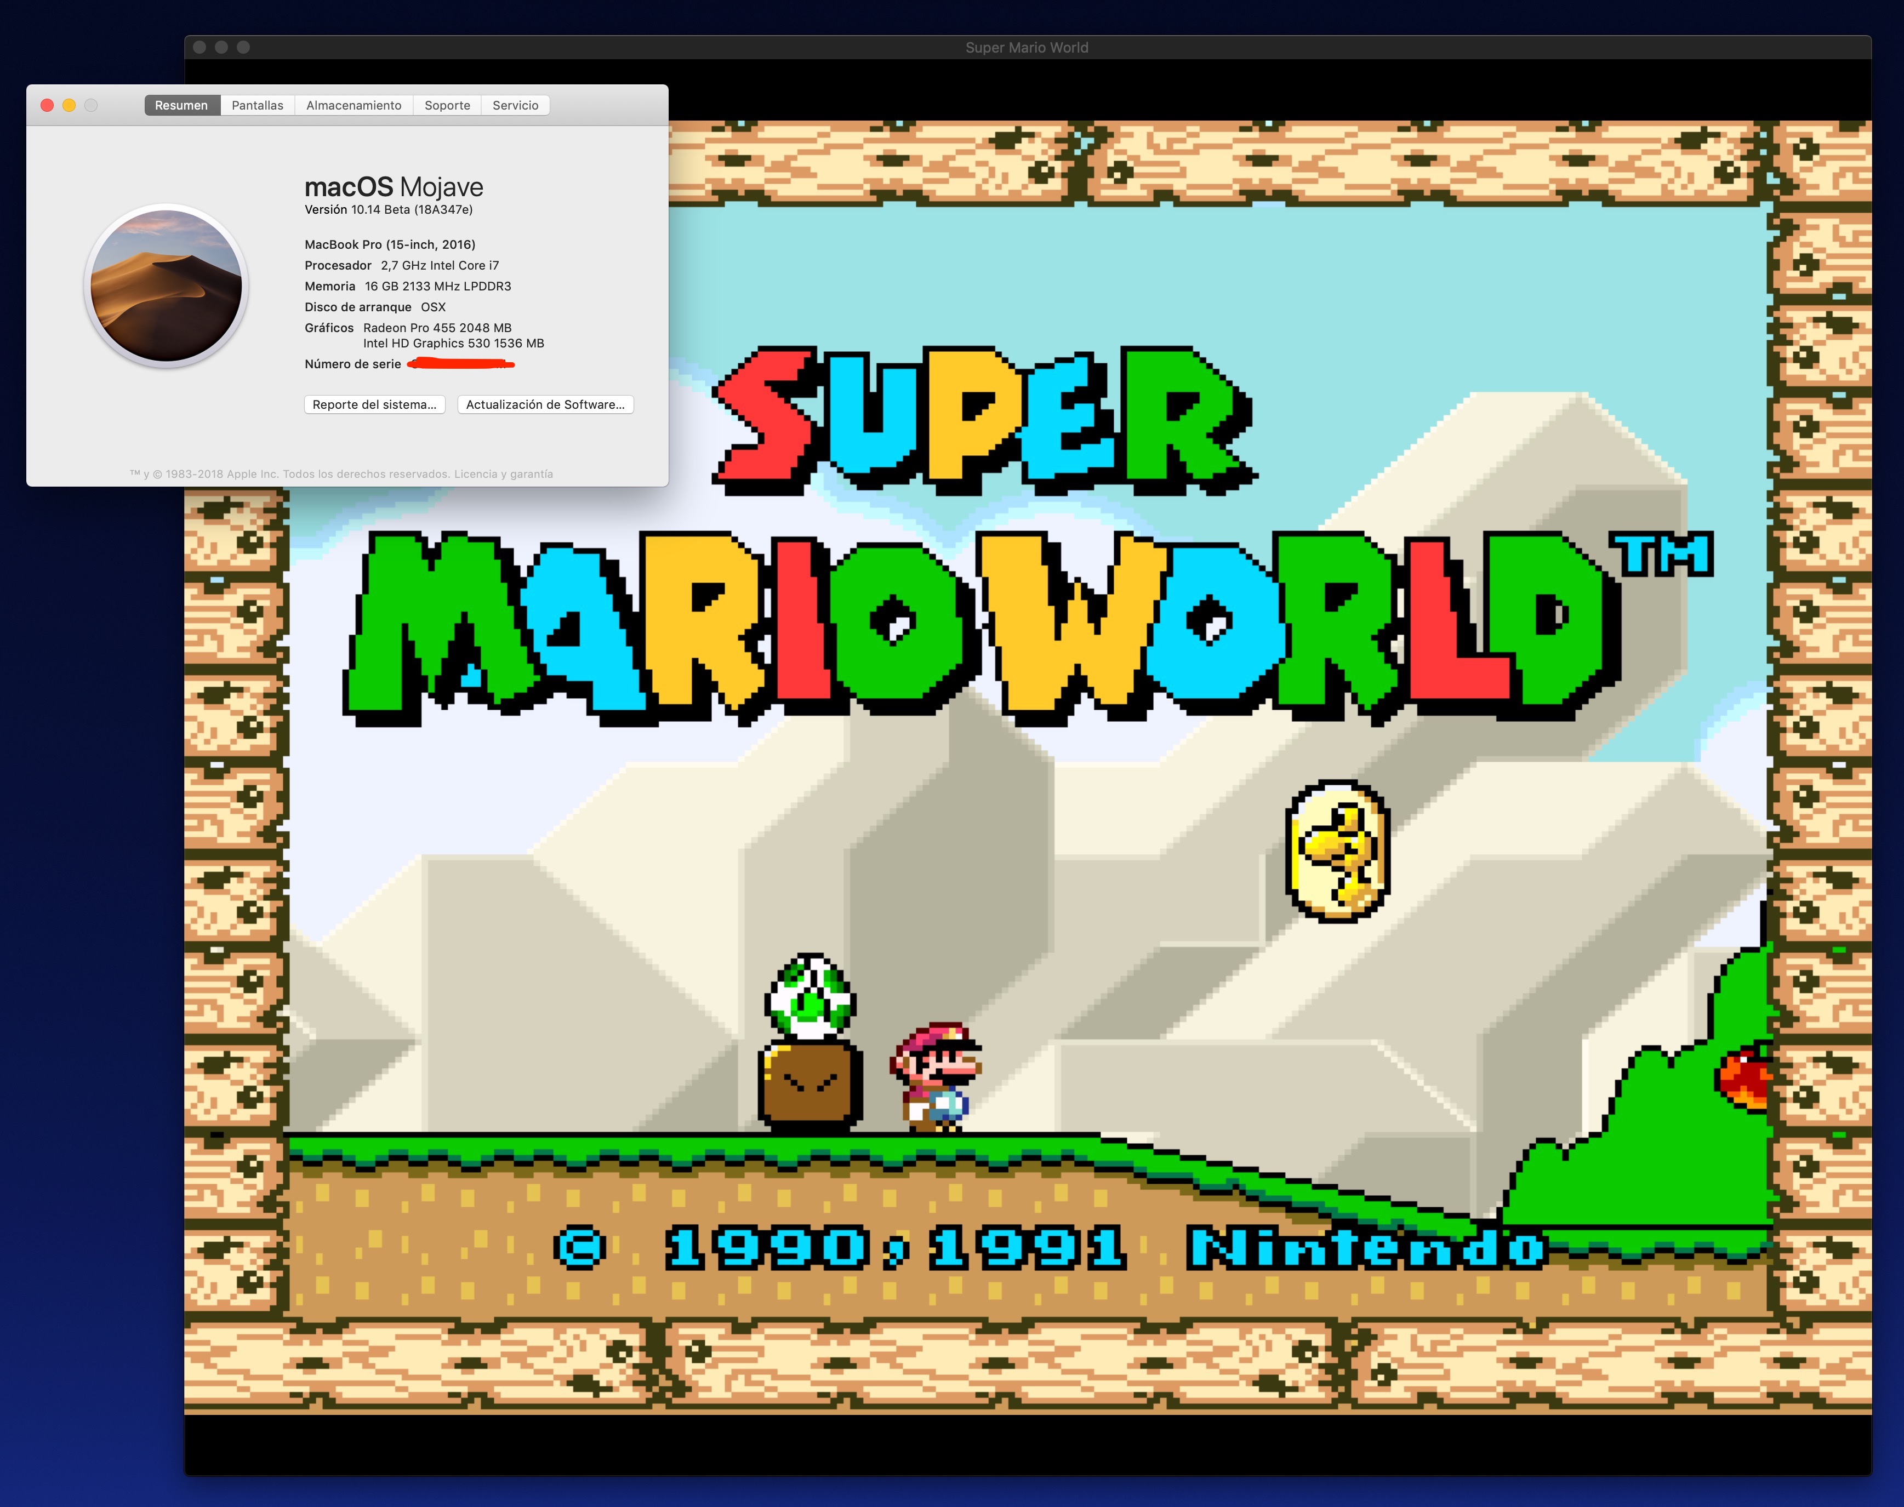Click the Super Mario World window title
This screenshot has height=1507, width=1904.
coord(1026,48)
